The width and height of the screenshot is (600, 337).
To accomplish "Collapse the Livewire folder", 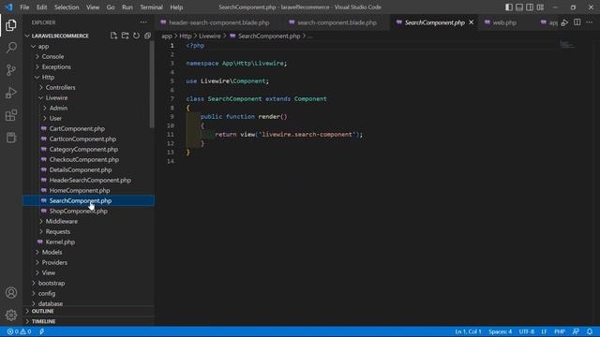I will pos(56,97).
